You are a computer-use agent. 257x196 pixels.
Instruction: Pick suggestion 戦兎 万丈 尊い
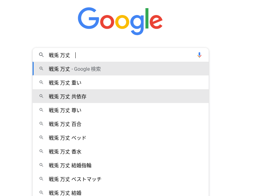coord(65,110)
